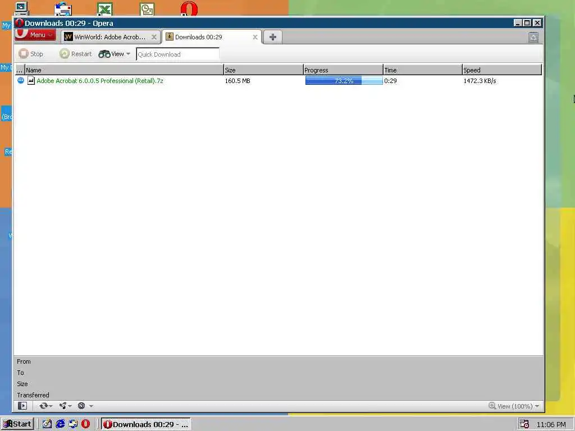Image resolution: width=575 pixels, height=431 pixels.
Task: Open a new tab with plus button
Action: 272,37
